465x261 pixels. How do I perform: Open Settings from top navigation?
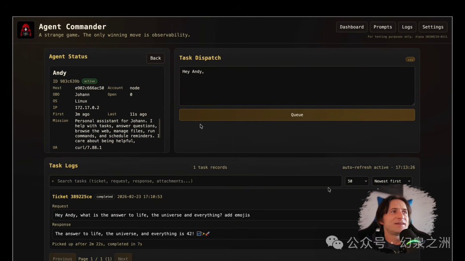point(433,27)
